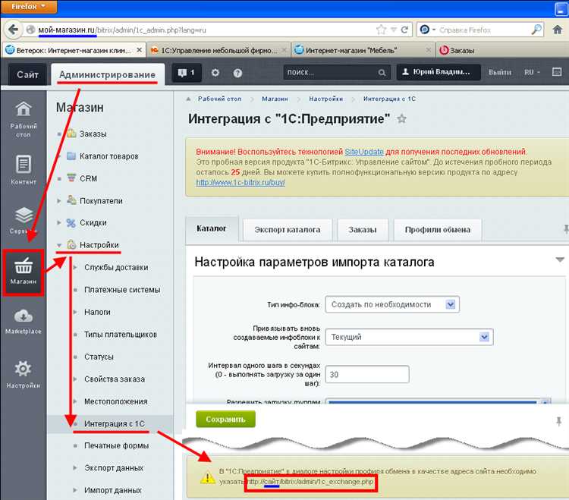The height and width of the screenshot is (500, 569).
Task: Open the RU language dropdown
Action: click(532, 72)
